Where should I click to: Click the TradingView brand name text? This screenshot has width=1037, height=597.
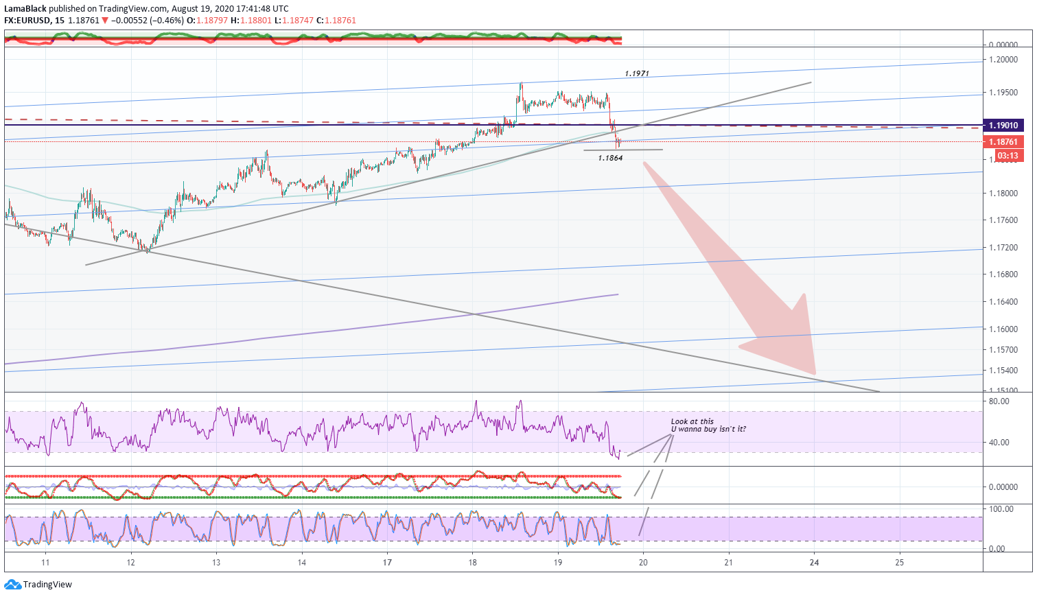(x=47, y=585)
